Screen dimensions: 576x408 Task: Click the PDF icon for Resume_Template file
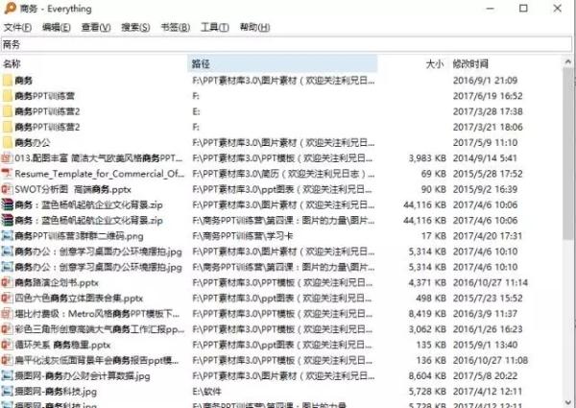[7, 174]
